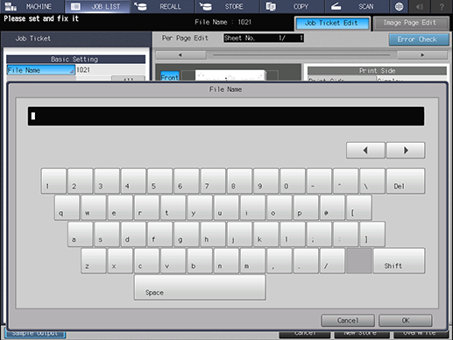
Task: Confirm file name with OK button
Action: point(406,321)
